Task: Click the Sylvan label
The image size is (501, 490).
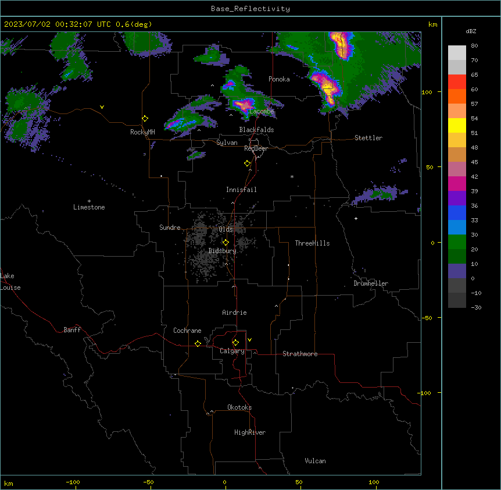Action: coord(227,143)
